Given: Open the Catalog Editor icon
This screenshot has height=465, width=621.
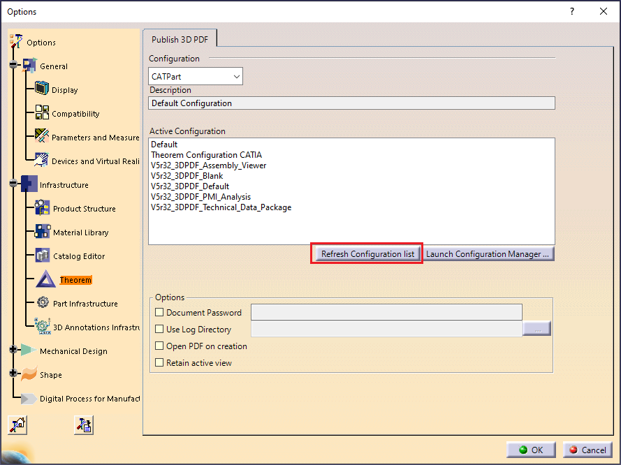Looking at the screenshot, I should [x=43, y=256].
